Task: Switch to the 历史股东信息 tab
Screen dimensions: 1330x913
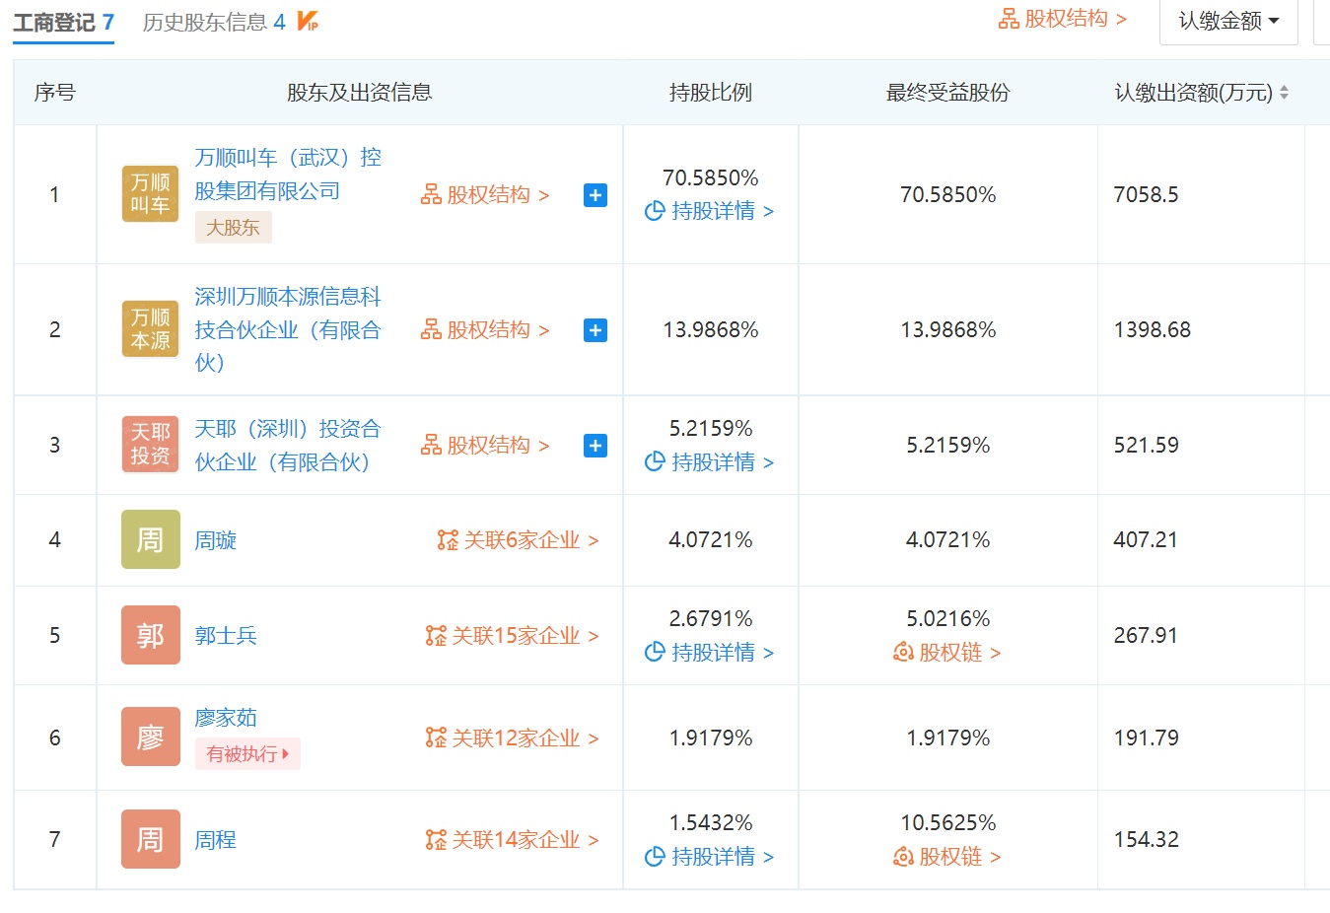Action: (213, 22)
